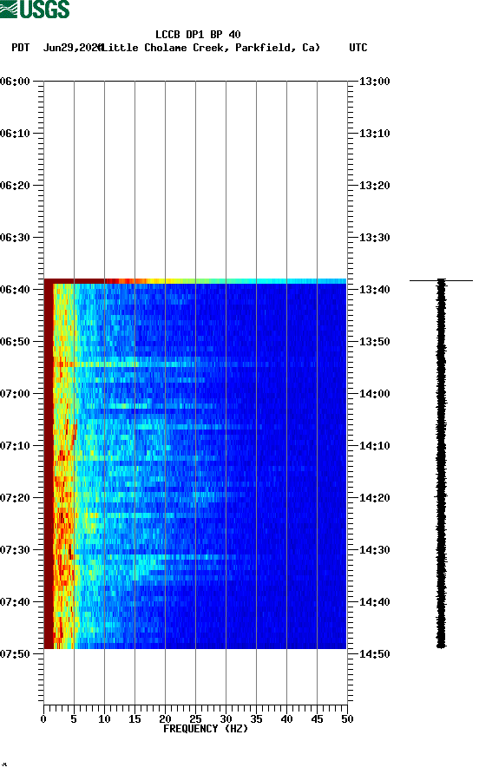This screenshot has width=479, height=774.
Task: Click the 25 Hz frequency axis label
Action: click(x=195, y=719)
